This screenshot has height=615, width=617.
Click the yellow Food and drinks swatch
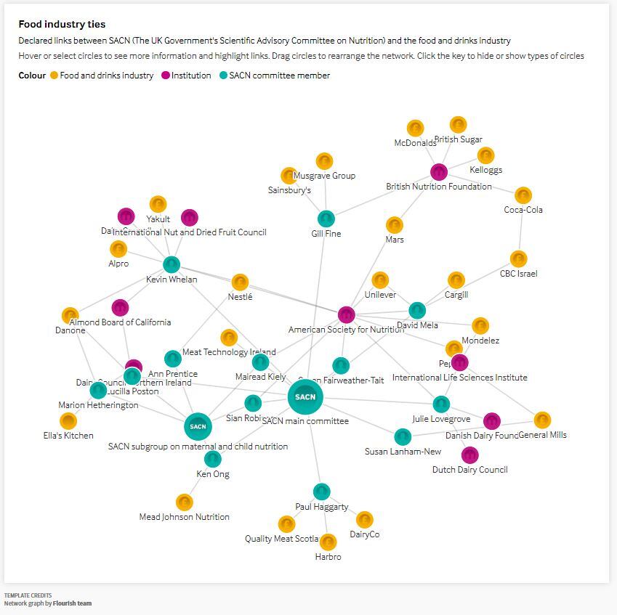point(54,76)
